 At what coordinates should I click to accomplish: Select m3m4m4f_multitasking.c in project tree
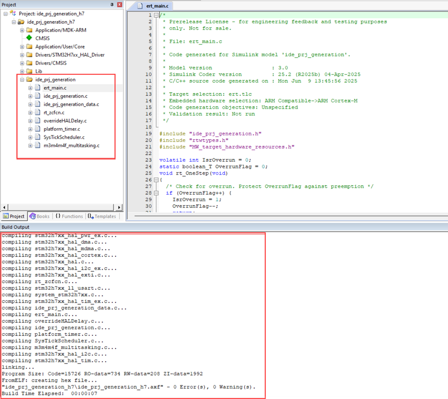(71, 145)
